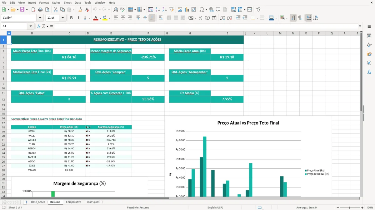Format cells as date

214,18
